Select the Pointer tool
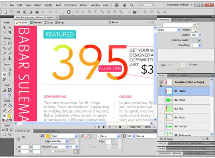This screenshot has height=158, width=215. click(x=5, y=27)
